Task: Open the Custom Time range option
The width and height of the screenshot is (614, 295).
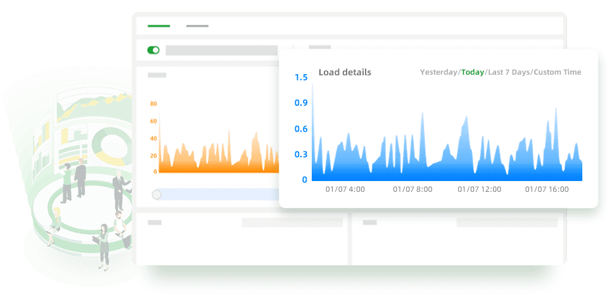Action: click(557, 72)
